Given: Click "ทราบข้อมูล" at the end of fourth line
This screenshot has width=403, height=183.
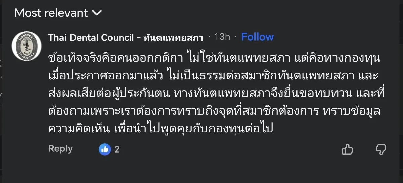Looking at the screenshot, I should point(353,112).
